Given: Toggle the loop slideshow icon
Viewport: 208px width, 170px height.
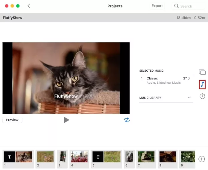Looking at the screenshot, I should tap(127, 120).
